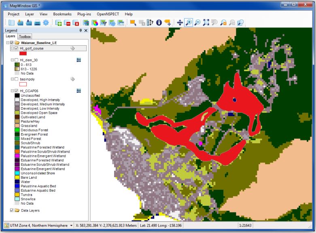Uncheck the HI_golf_course layer checkbox

click(x=16, y=49)
